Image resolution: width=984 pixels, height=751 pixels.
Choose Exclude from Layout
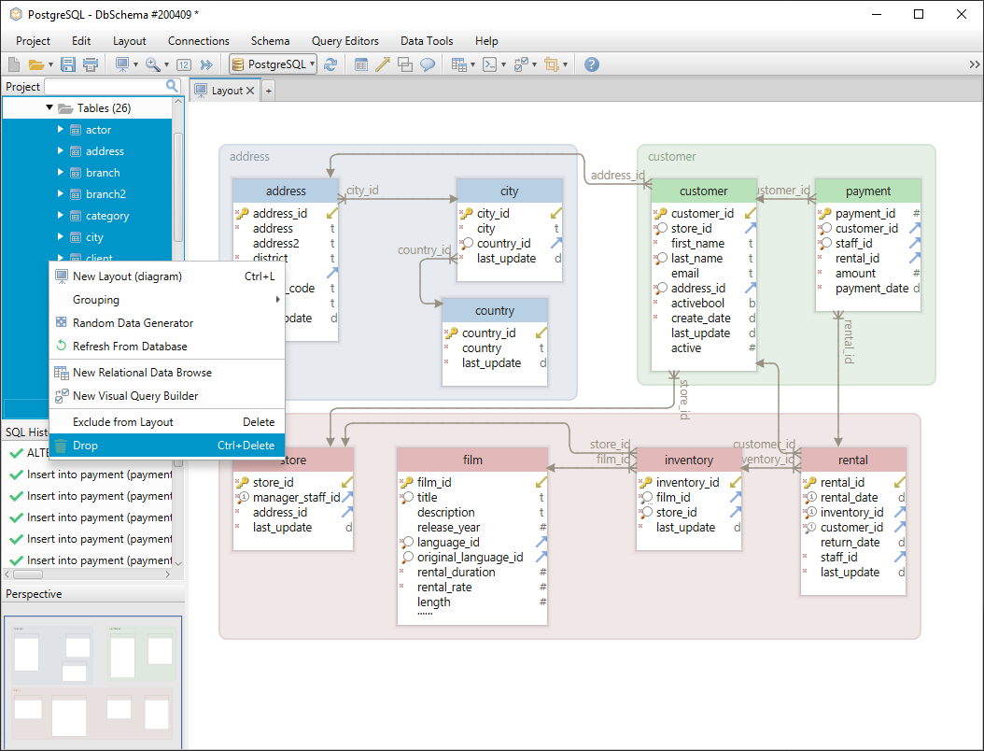[x=167, y=422]
